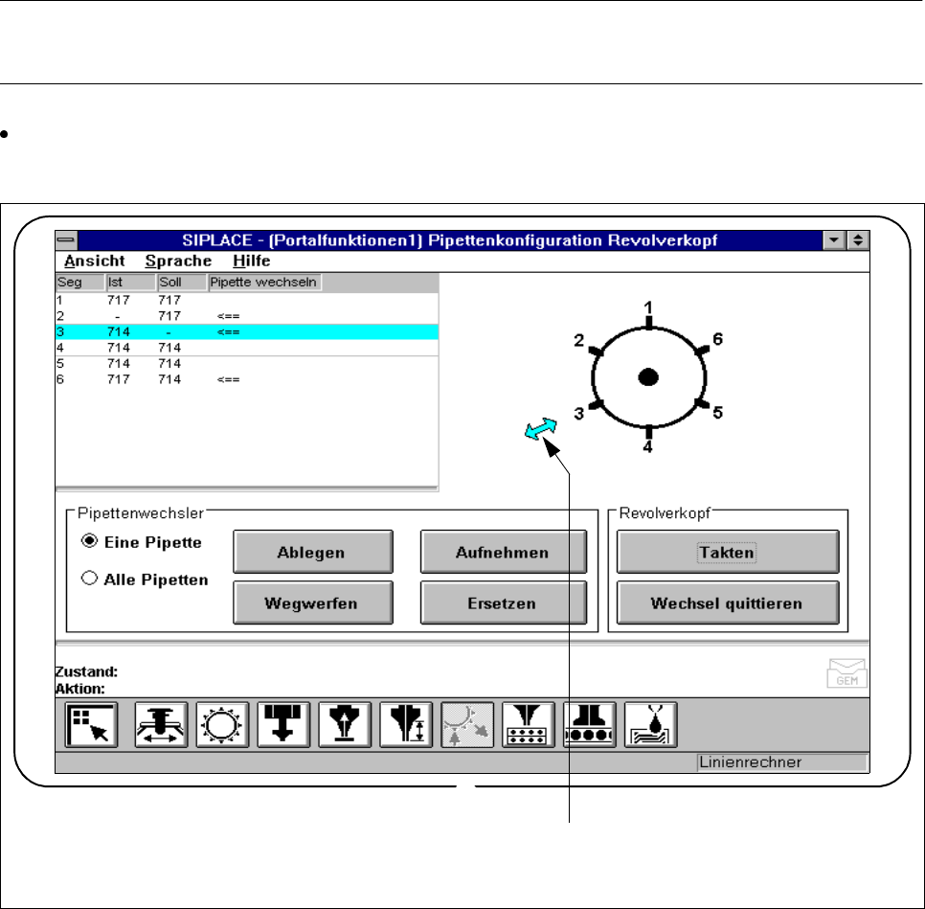The width and height of the screenshot is (925, 909).
Task: Click the minimize down-arrow in title bar
Action: pos(834,240)
